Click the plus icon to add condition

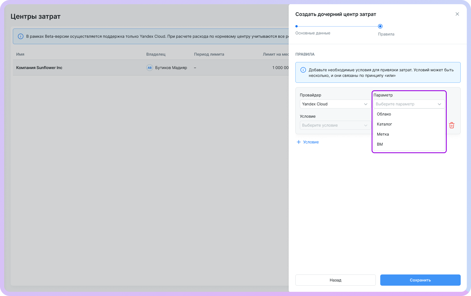coord(298,142)
